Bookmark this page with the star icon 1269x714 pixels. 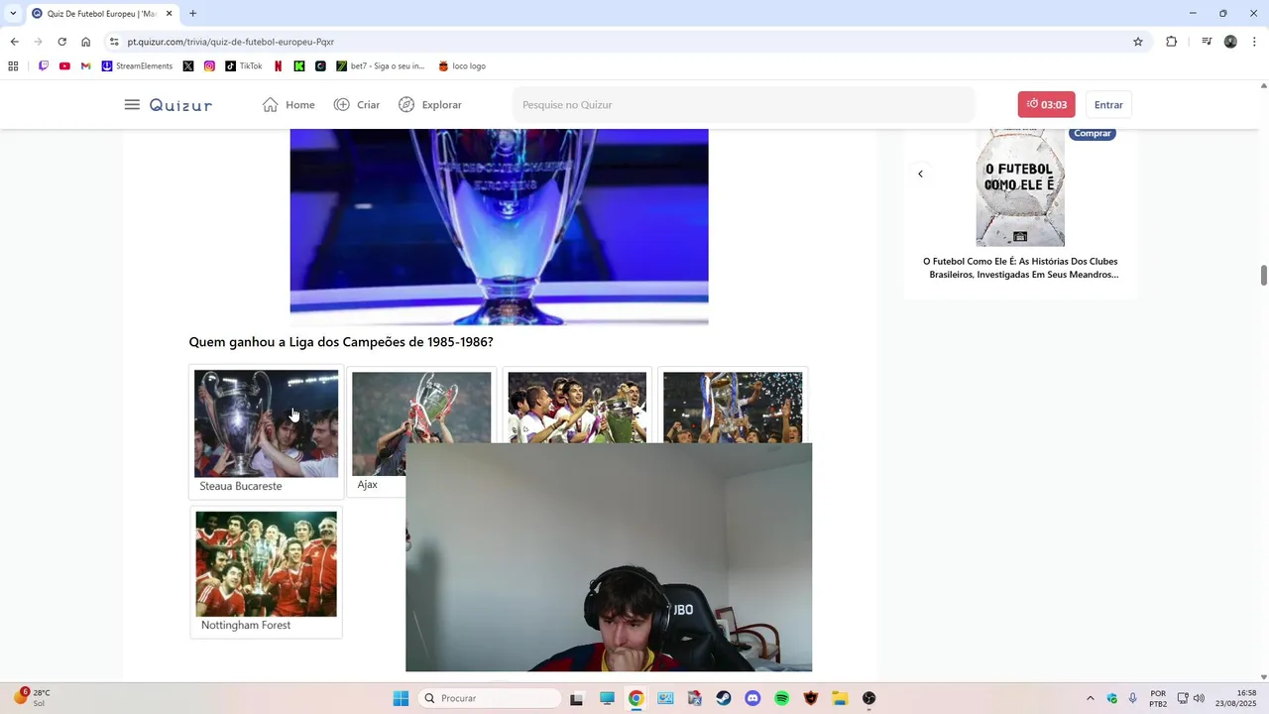(1138, 42)
